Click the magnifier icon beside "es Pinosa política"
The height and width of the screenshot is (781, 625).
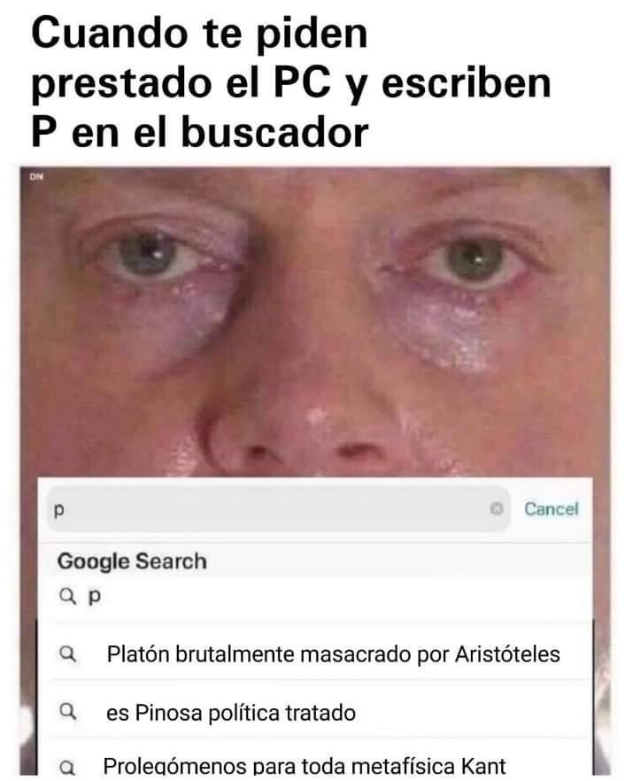click(x=68, y=711)
